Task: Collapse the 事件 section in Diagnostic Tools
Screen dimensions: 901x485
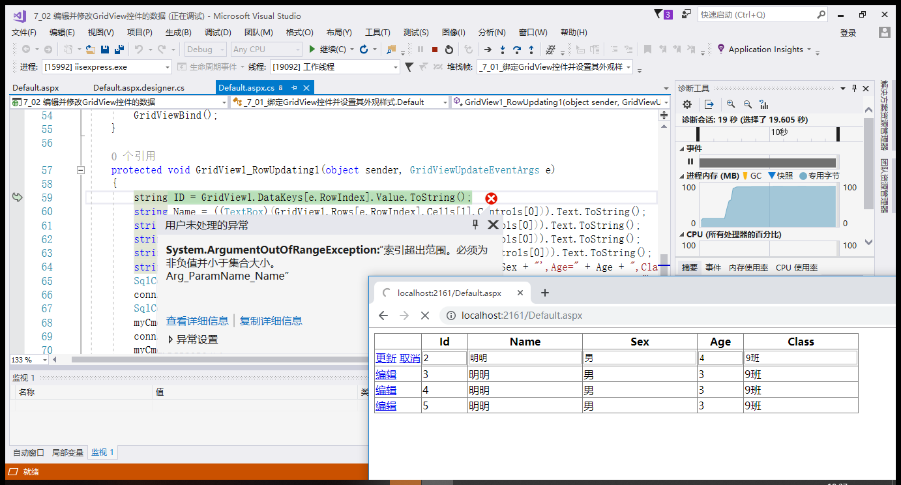Action: pyautogui.click(x=681, y=149)
